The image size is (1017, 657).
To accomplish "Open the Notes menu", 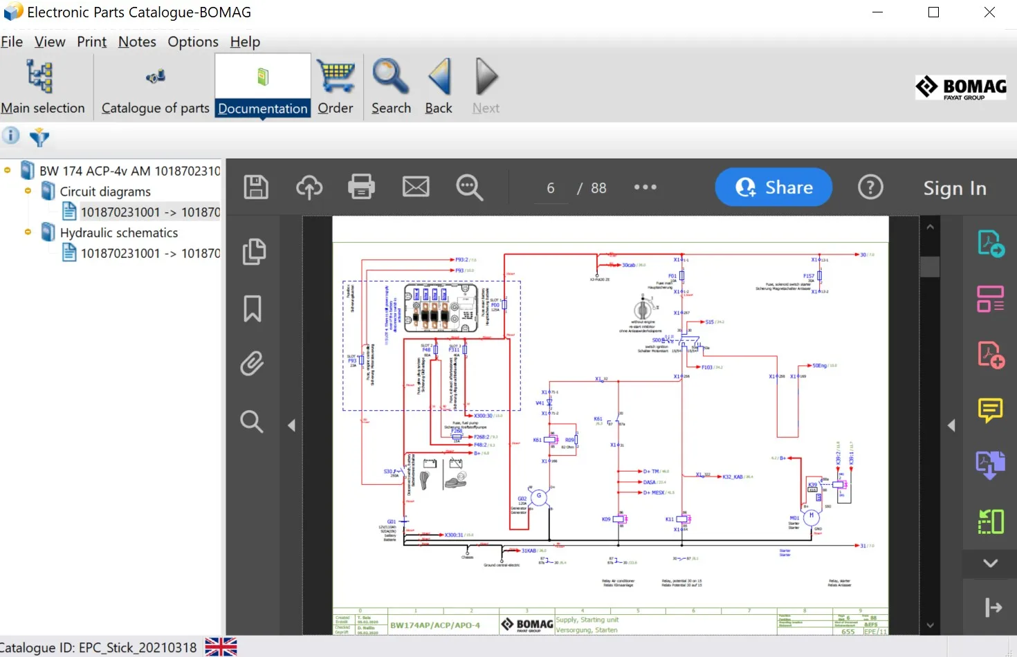I will tap(137, 42).
